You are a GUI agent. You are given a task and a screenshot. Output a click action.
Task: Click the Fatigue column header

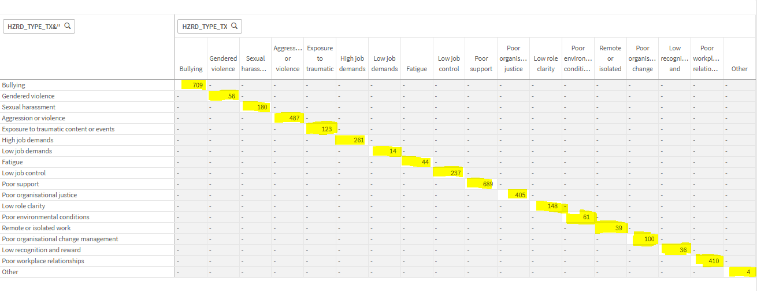[x=416, y=69]
